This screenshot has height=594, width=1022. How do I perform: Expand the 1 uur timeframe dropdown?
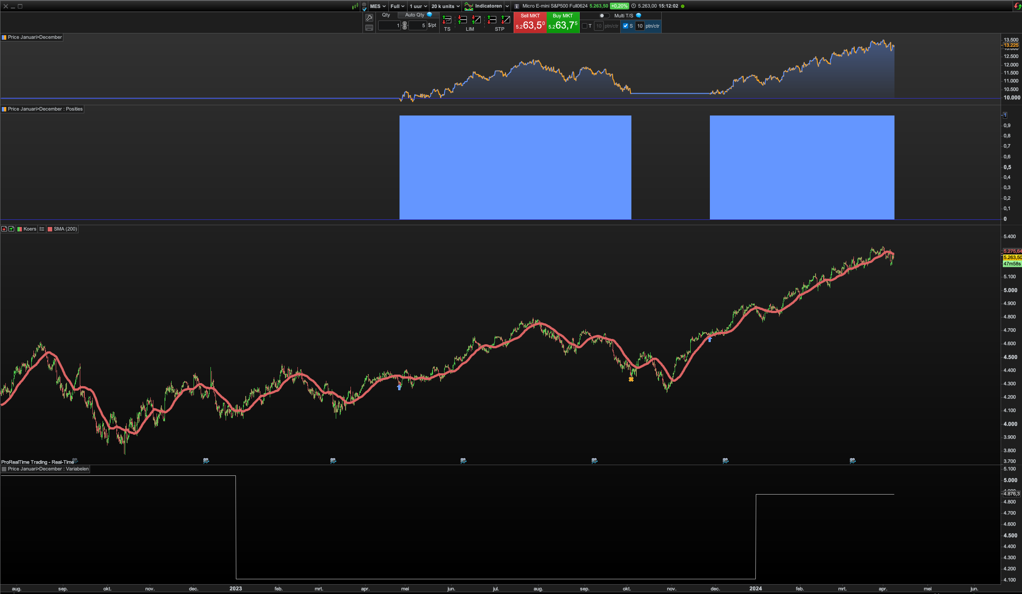418,6
